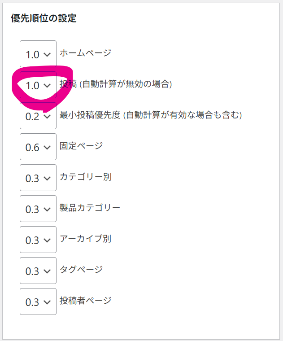Click the カテゴリー別 label
This screenshot has height=341, width=283.
click(86, 177)
